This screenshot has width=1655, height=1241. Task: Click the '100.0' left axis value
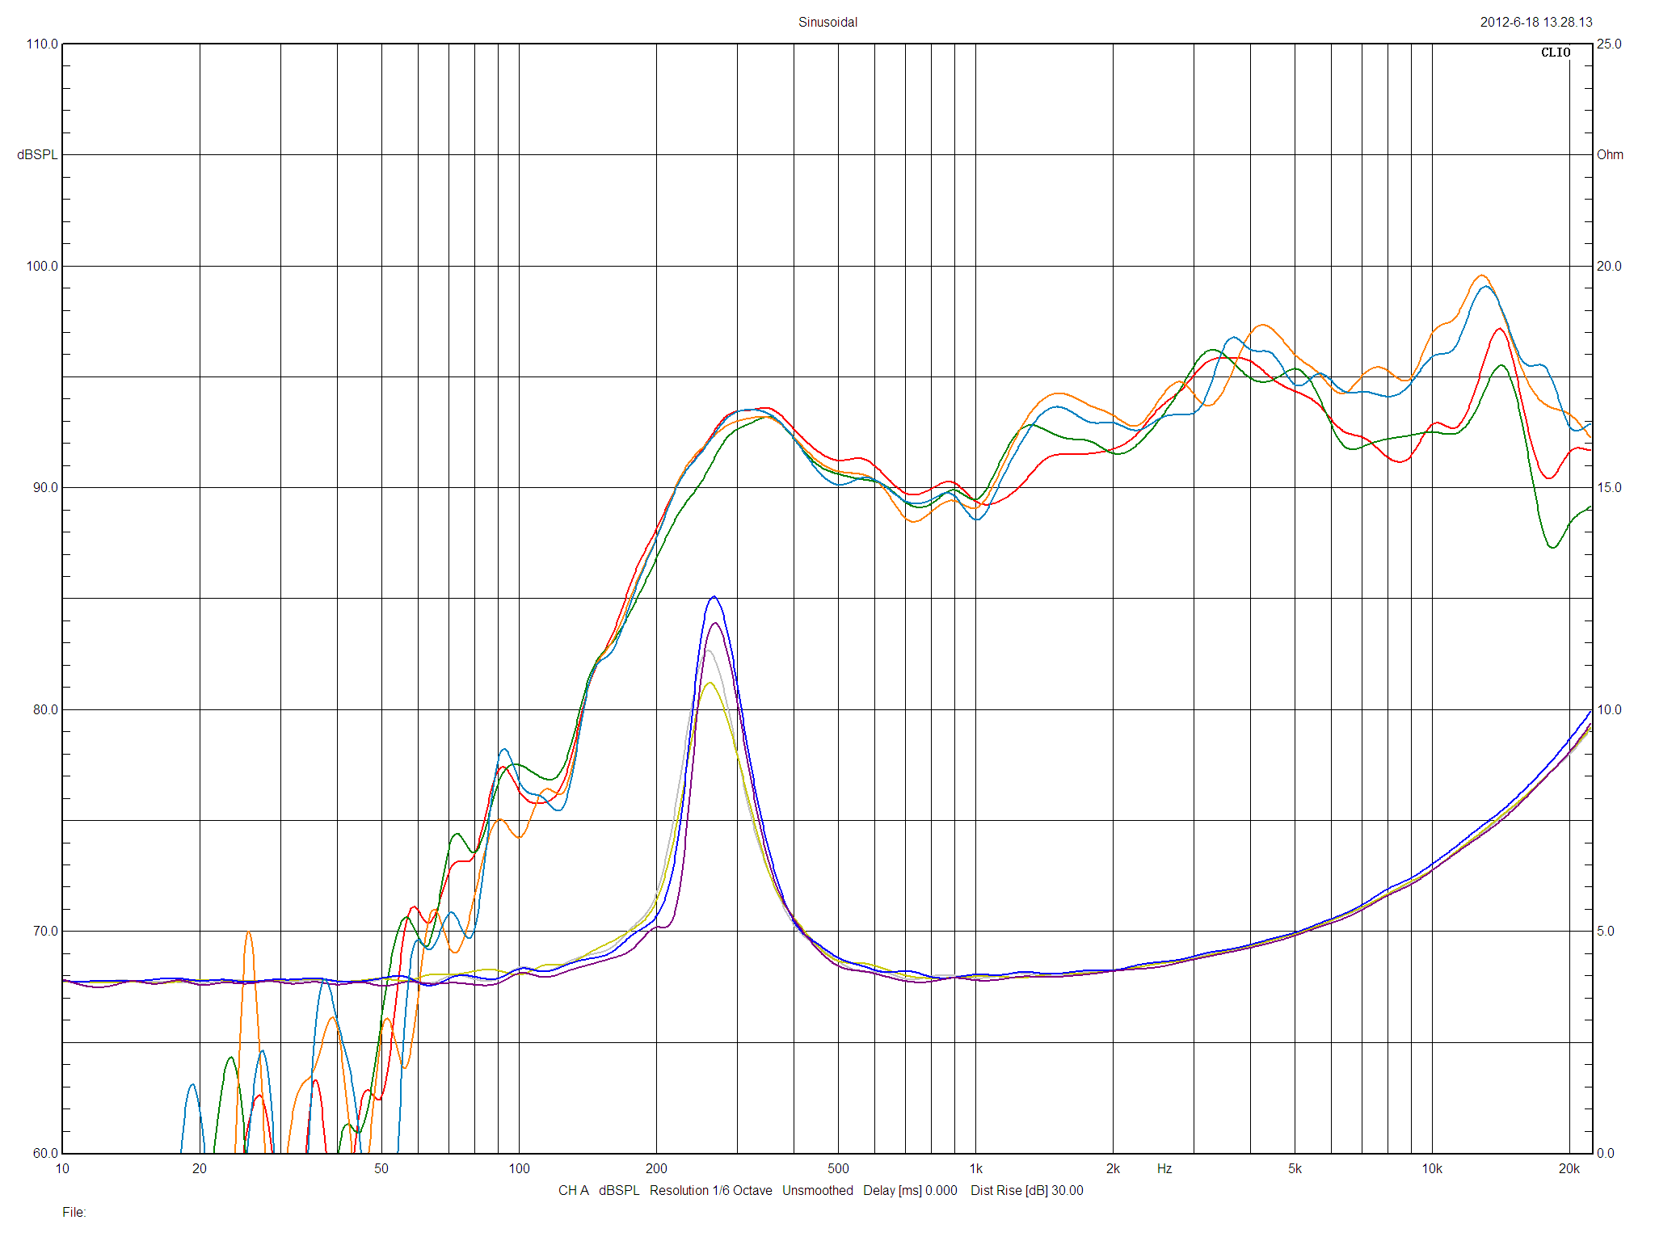(x=42, y=266)
